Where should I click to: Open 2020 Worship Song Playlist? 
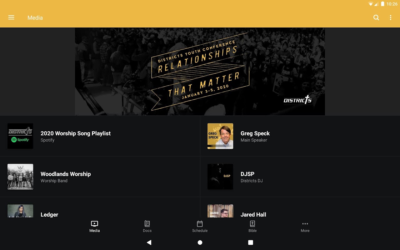100,136
